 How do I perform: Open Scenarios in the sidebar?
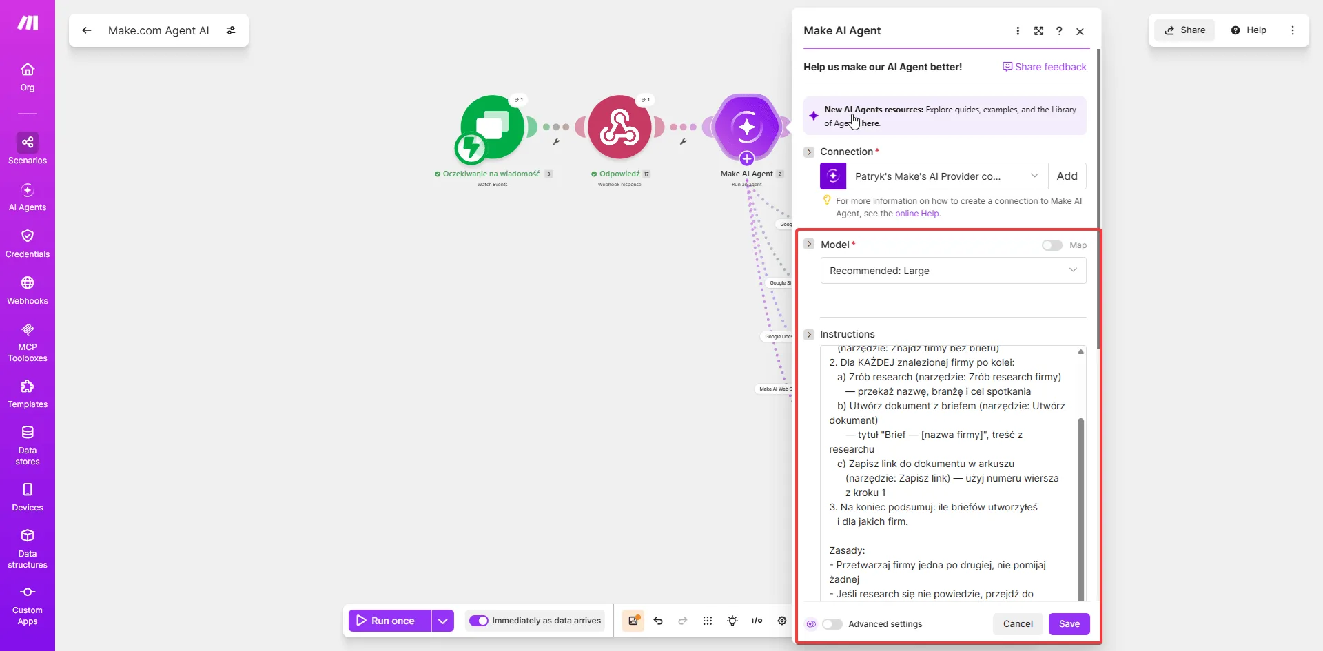(x=28, y=149)
